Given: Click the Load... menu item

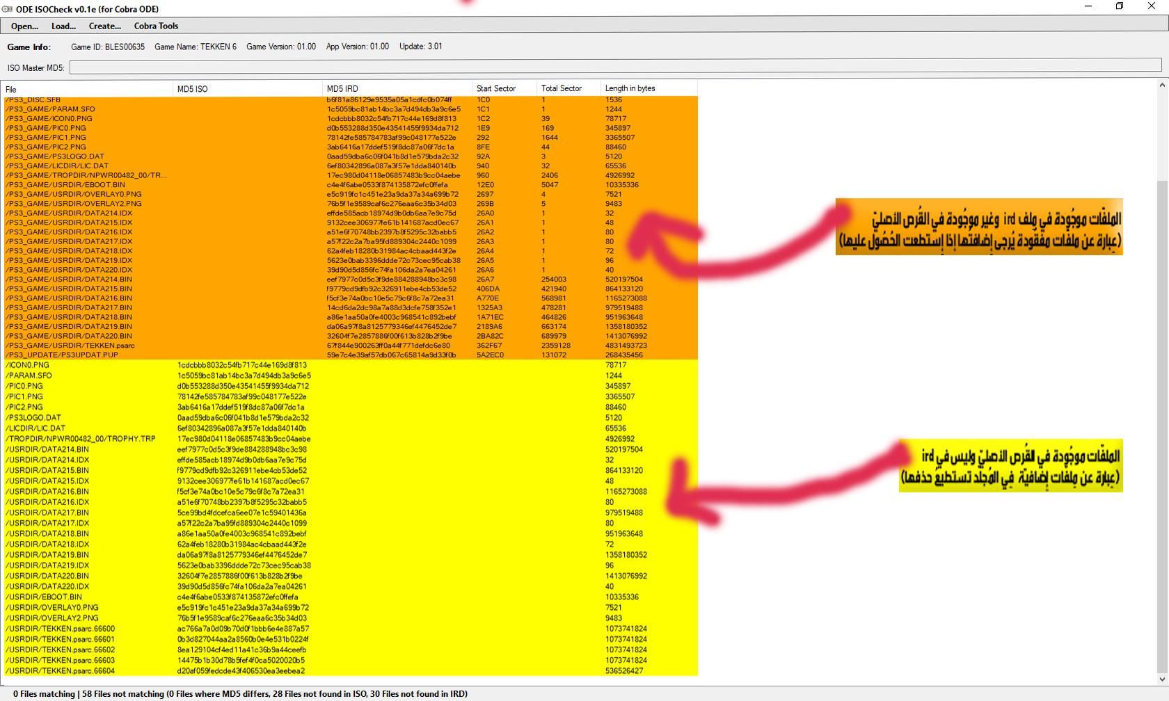Looking at the screenshot, I should click(x=63, y=26).
